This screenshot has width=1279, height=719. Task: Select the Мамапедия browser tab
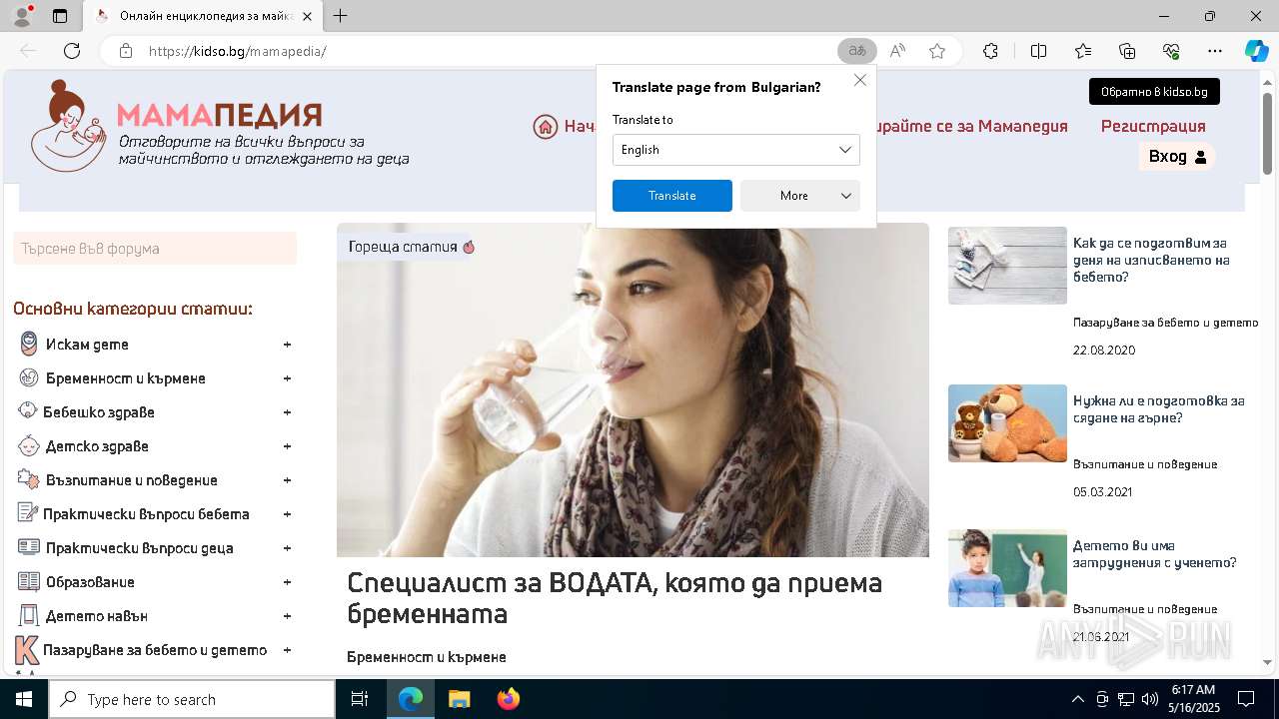coord(202,16)
